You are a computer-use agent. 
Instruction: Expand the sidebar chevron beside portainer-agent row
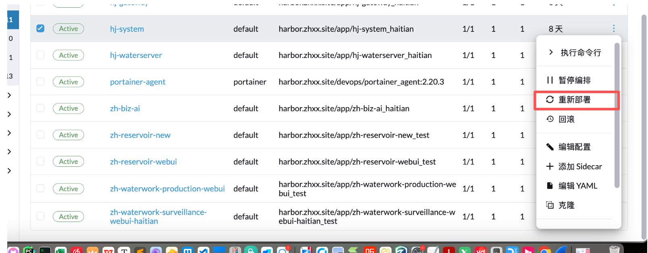[9, 95]
